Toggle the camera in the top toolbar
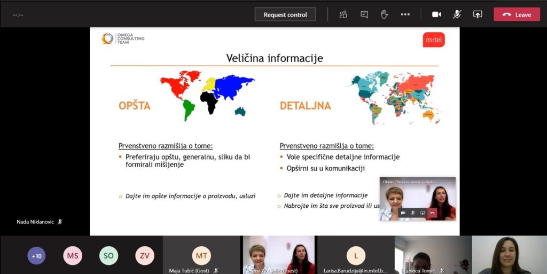This screenshot has height=274, width=547. (x=436, y=14)
